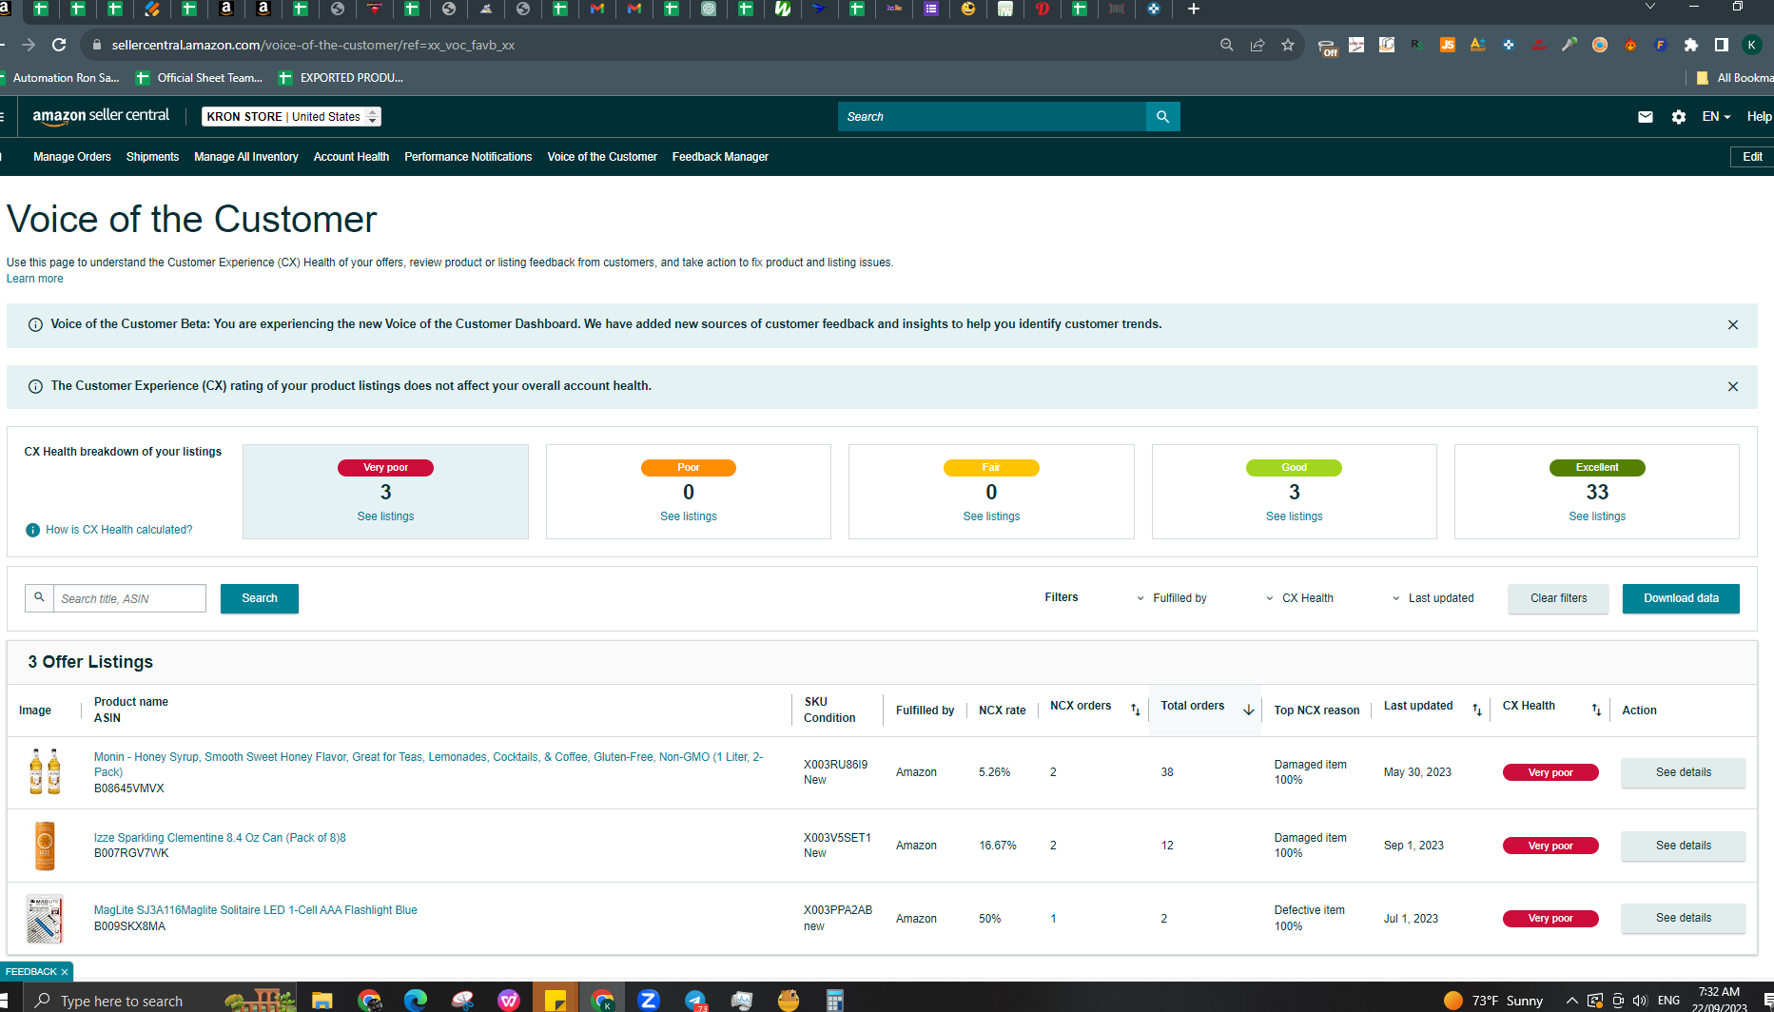This screenshot has width=1774, height=1012.
Task: Sort by Total orders down arrow
Action: tap(1248, 710)
